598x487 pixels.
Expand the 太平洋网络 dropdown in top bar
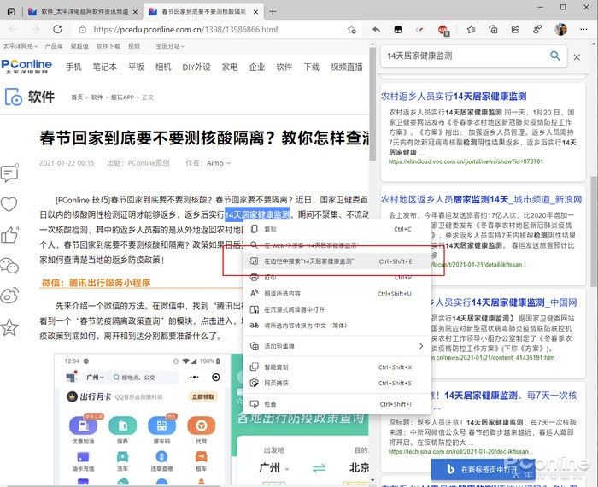(20, 46)
